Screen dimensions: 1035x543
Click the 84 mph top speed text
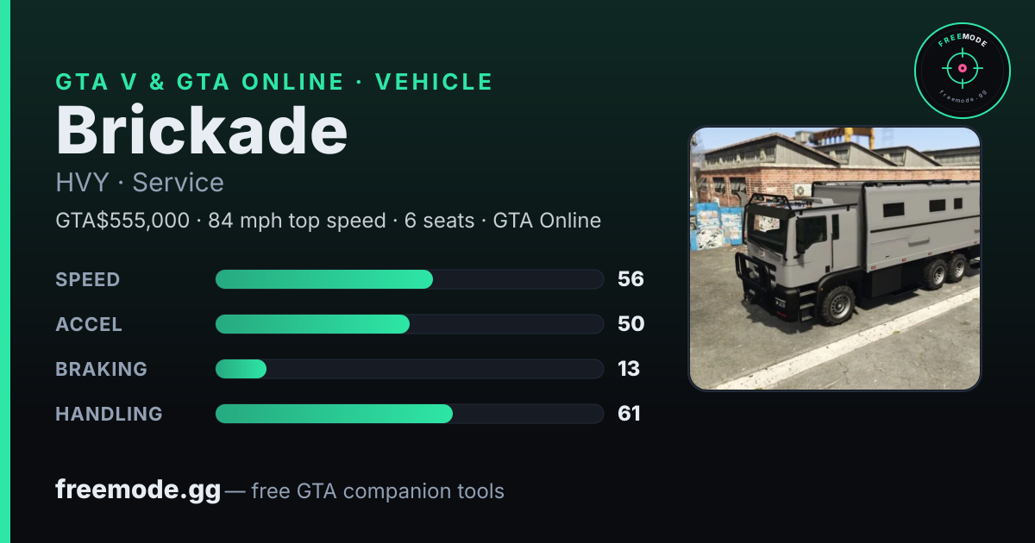click(x=297, y=221)
